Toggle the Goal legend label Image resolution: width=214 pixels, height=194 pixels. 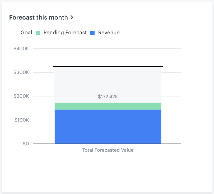26,33
